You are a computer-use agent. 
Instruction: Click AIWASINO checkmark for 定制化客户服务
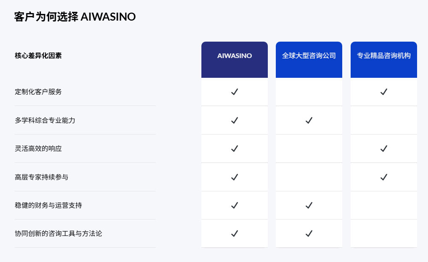pos(235,92)
